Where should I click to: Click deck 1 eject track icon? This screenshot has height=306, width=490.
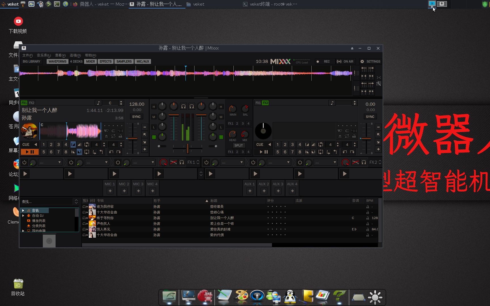tap(106, 136)
